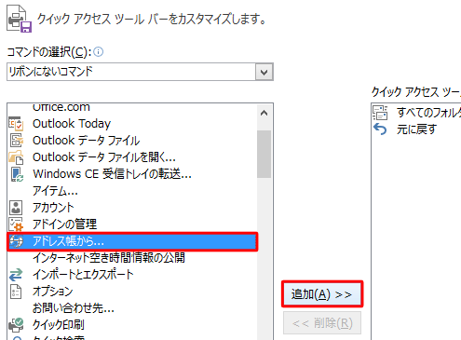Select 元に戻す in right list
Viewport: 461px width, 340px height.
(x=416, y=129)
